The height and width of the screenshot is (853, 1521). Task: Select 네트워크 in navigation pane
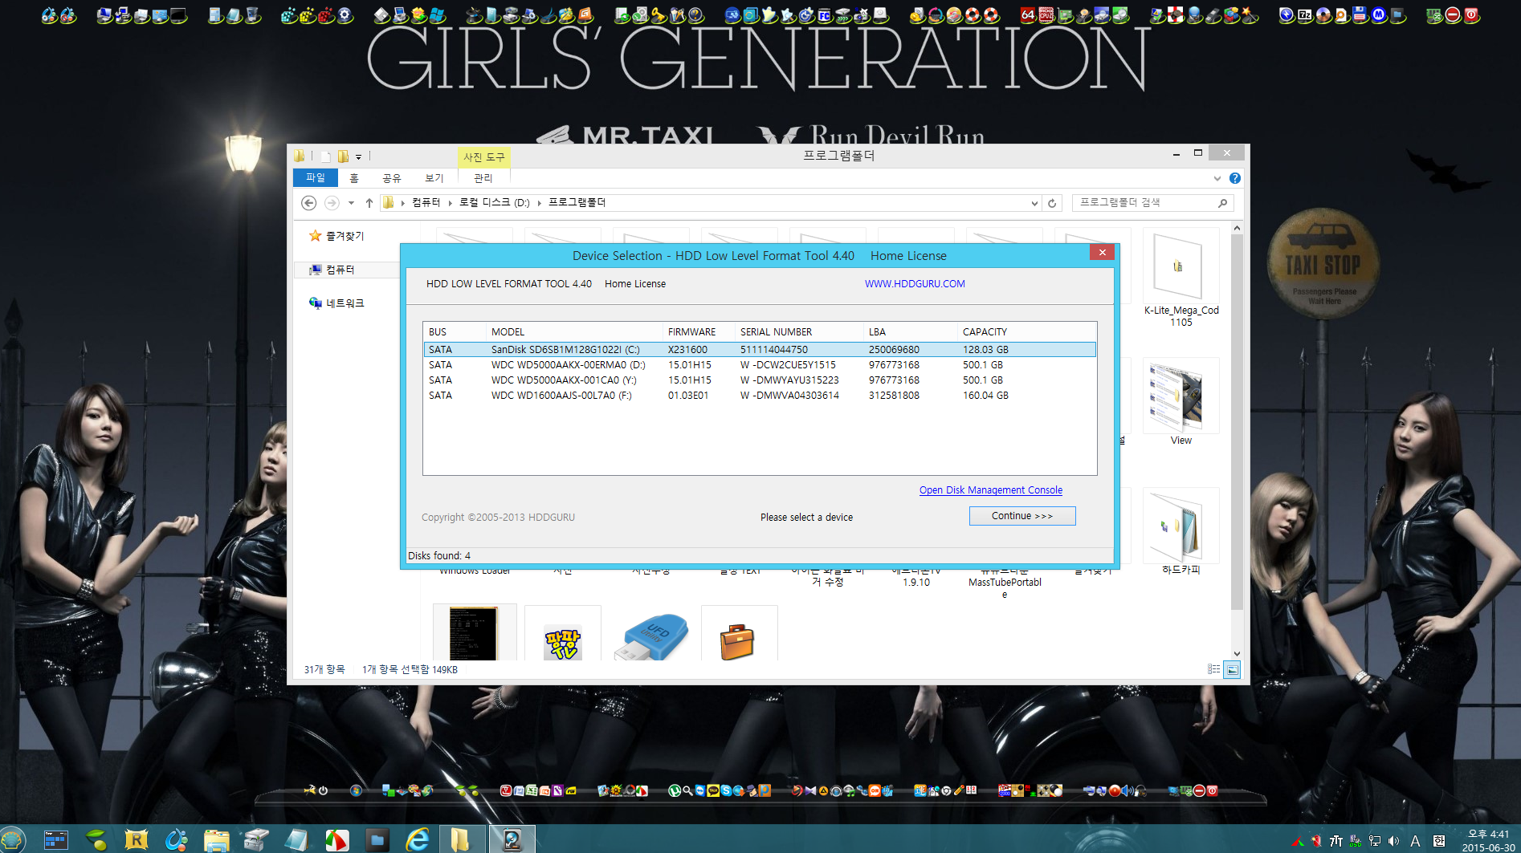345,303
